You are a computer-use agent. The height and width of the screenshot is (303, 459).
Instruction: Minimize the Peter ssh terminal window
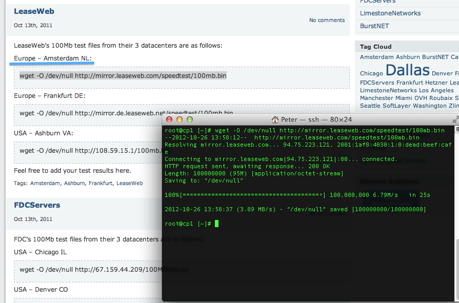[x=179, y=119]
